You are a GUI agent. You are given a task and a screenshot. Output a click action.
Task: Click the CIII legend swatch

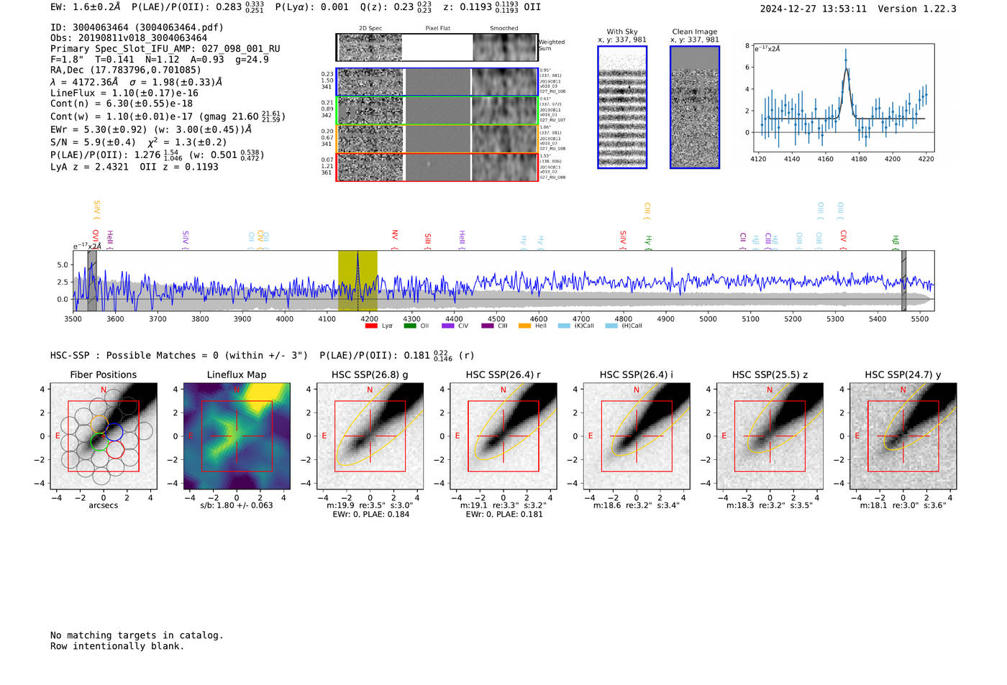click(x=488, y=326)
